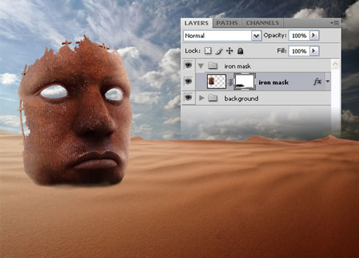This screenshot has height=258, width=359.
Task: Click the lock position move icon
Action: 229,51
